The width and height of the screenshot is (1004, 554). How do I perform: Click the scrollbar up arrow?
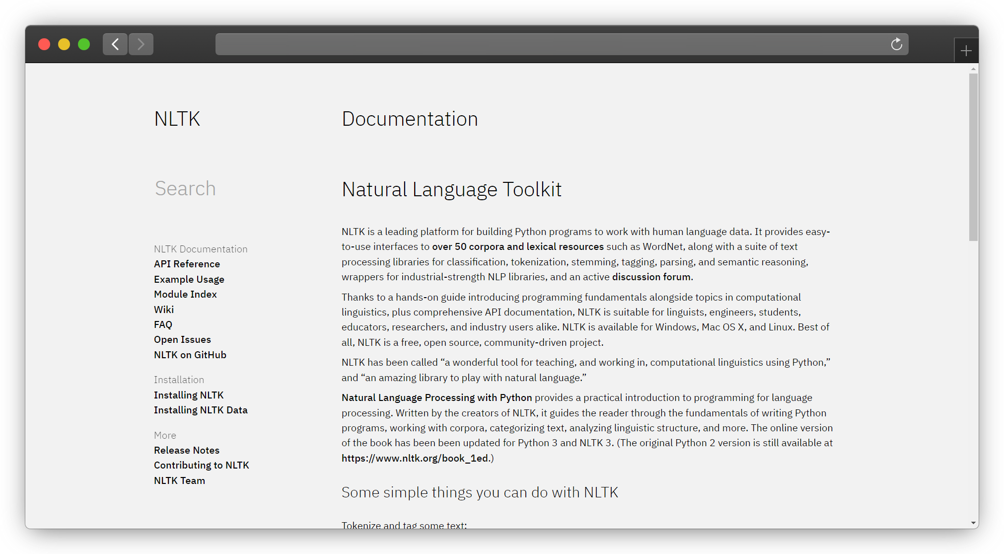[x=973, y=69]
